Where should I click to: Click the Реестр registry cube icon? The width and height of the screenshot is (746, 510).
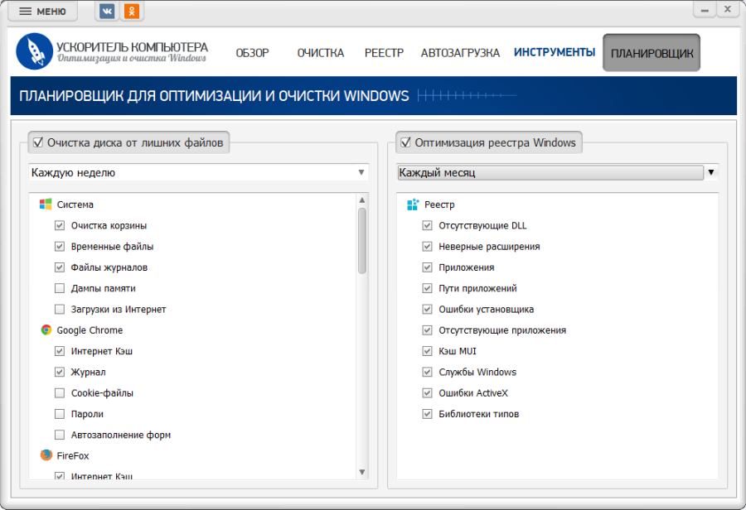[x=413, y=204]
